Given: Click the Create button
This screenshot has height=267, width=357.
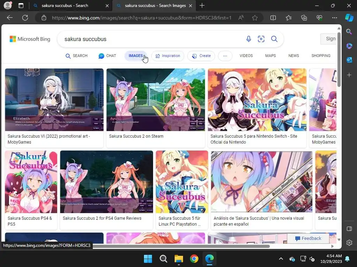Looking at the screenshot, I should (x=201, y=56).
